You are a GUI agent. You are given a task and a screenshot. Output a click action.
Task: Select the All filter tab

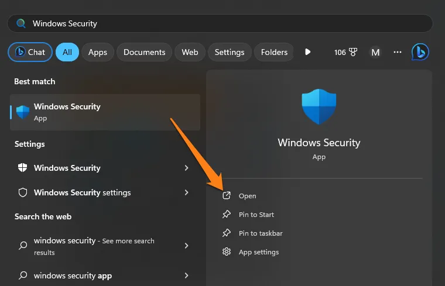[67, 52]
